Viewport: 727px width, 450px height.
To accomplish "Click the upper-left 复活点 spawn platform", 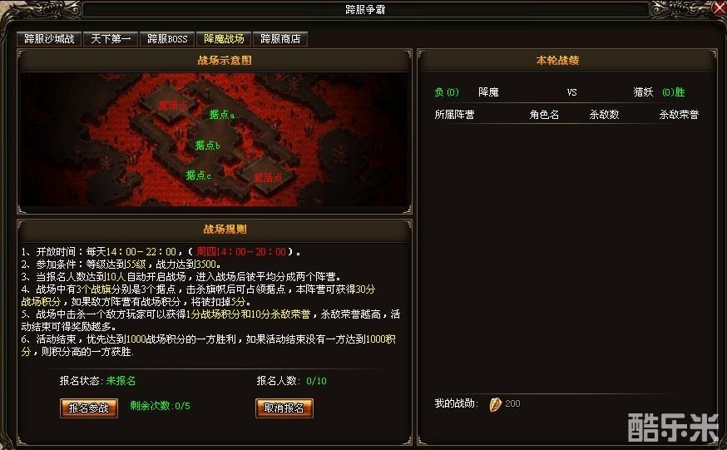I will (x=172, y=105).
